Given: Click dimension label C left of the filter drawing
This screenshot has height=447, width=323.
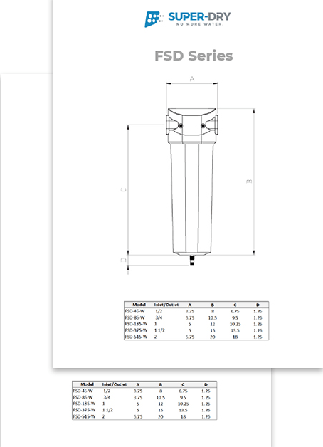Looking at the screenshot, I should tap(123, 189).
